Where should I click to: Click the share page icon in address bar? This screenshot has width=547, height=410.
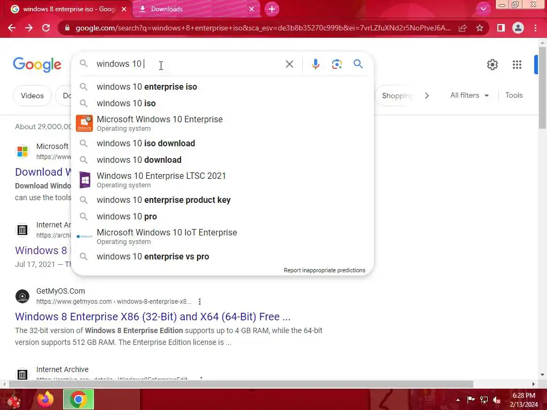point(463,28)
